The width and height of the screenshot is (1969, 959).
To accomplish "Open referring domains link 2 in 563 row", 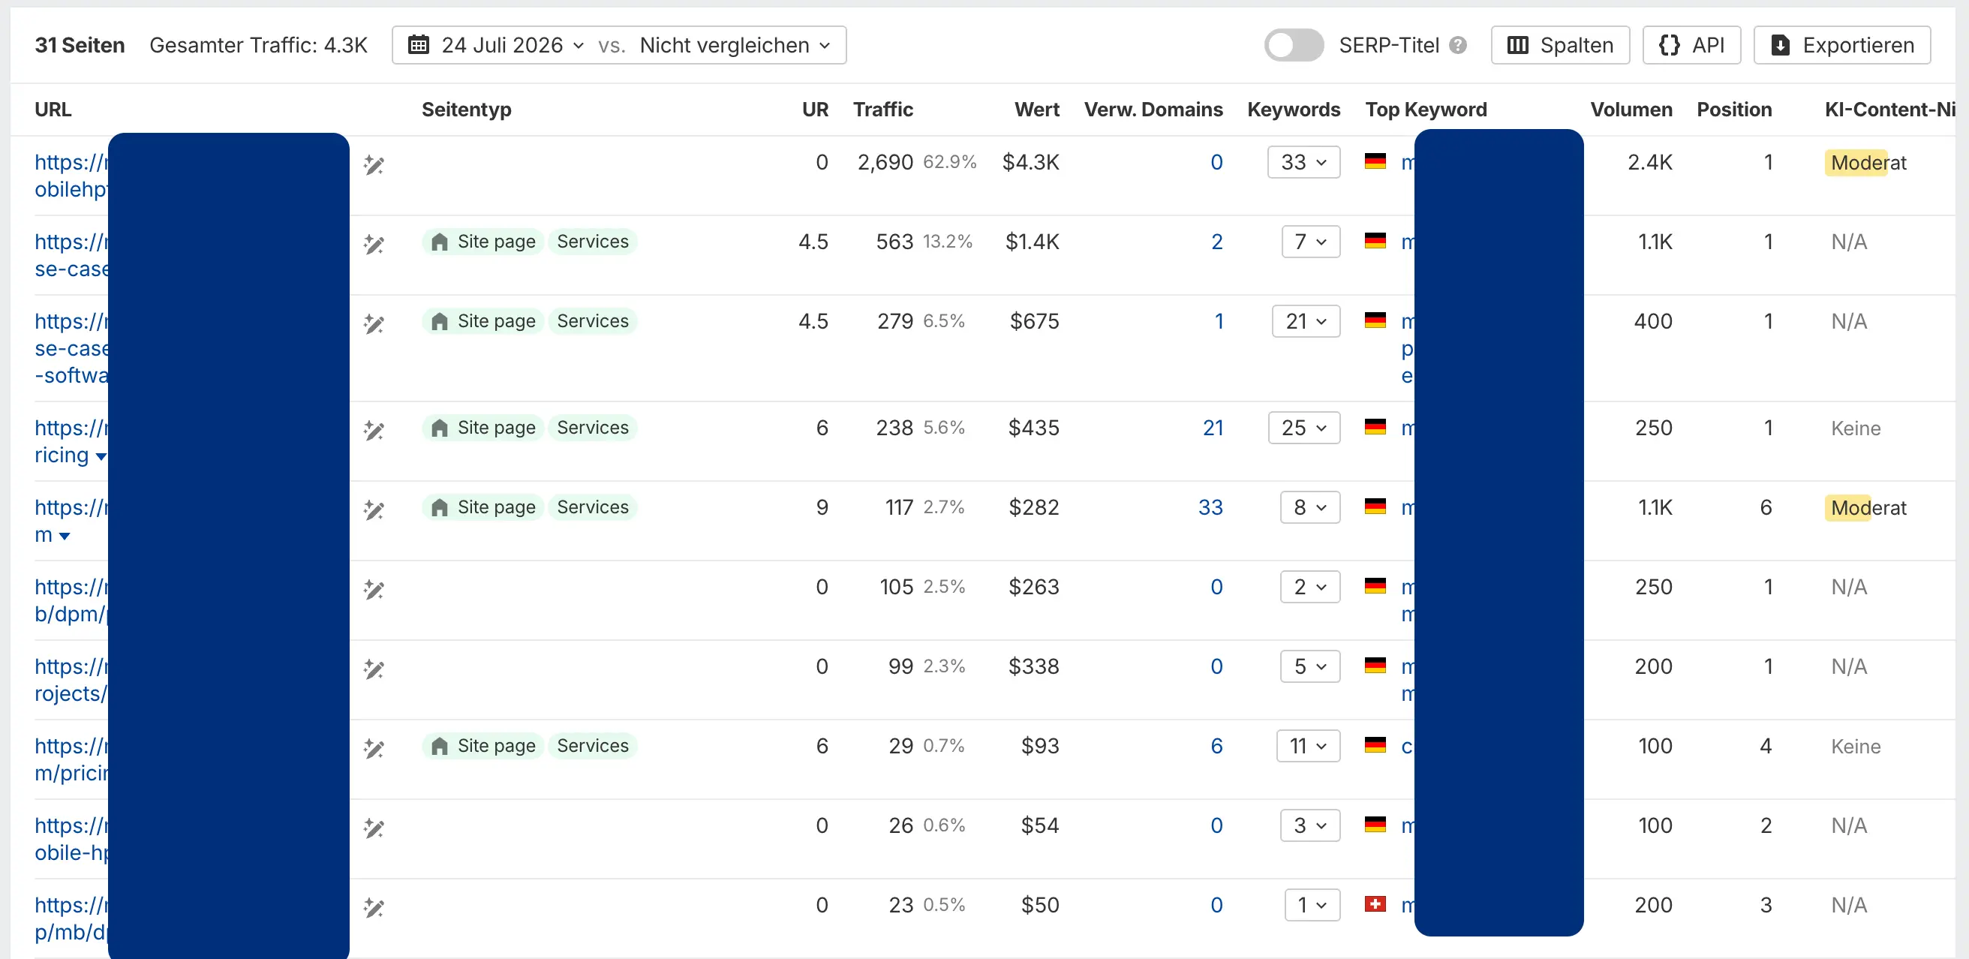I will point(1217,242).
